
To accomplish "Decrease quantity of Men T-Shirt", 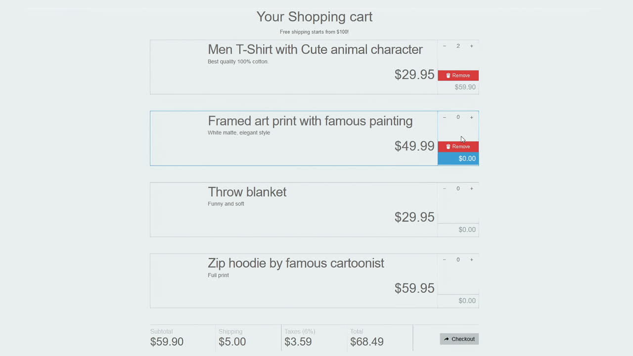I will (445, 46).
